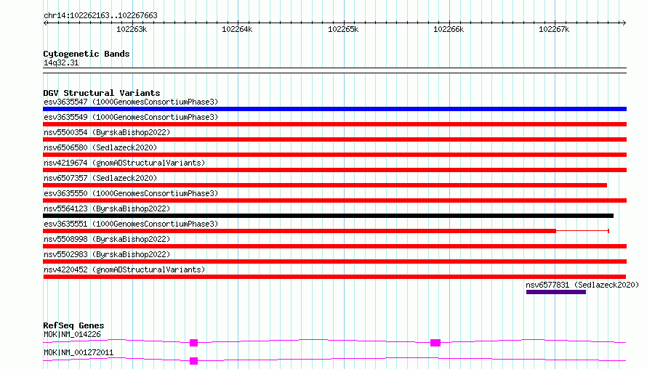Click the thick red esv3635551 variant bar
Image resolution: width=647 pixels, height=369 pixels.
[x=300, y=231]
